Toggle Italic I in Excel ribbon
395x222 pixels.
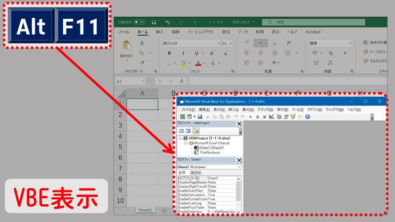[183, 53]
